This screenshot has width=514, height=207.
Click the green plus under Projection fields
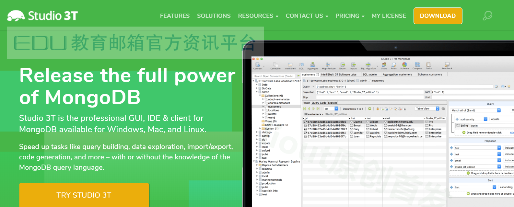click(x=468, y=173)
